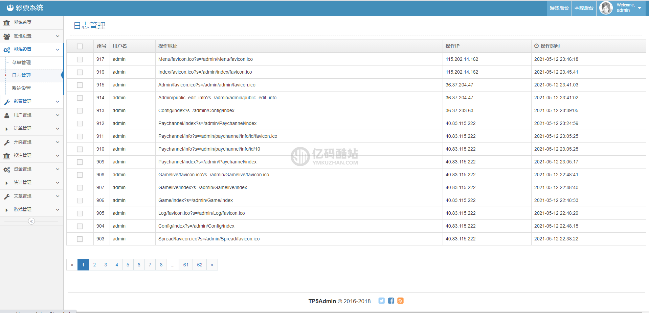Open the RSS feed icon
The height and width of the screenshot is (313, 649).
point(400,301)
